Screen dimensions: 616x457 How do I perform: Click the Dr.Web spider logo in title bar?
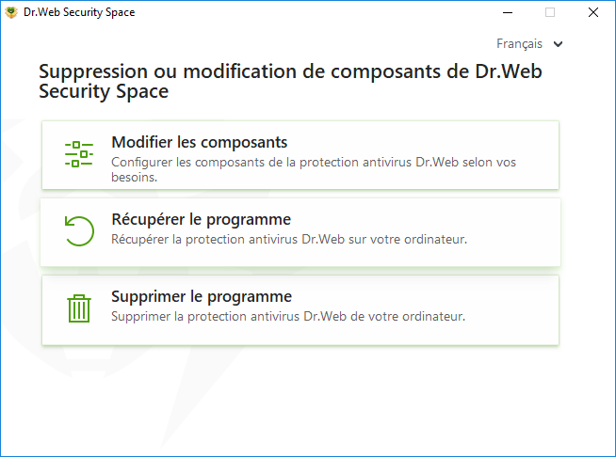[11, 12]
